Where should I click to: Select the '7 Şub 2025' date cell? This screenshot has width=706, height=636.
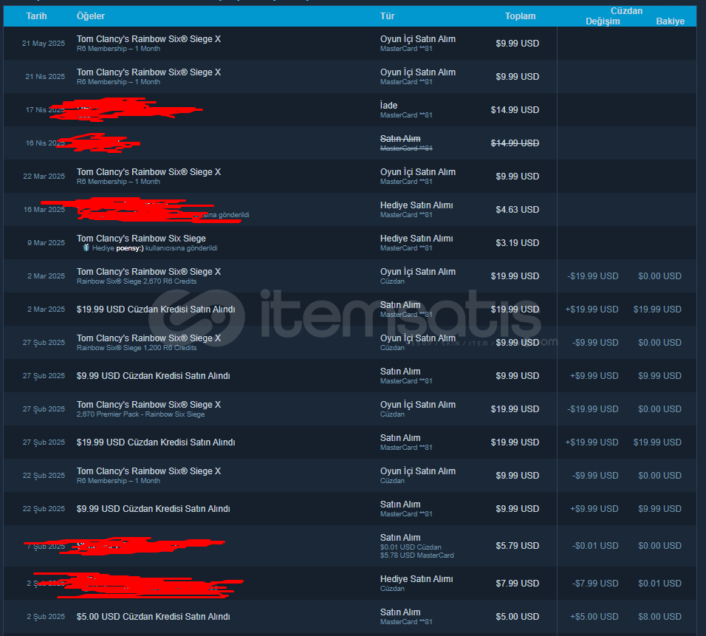pos(46,547)
